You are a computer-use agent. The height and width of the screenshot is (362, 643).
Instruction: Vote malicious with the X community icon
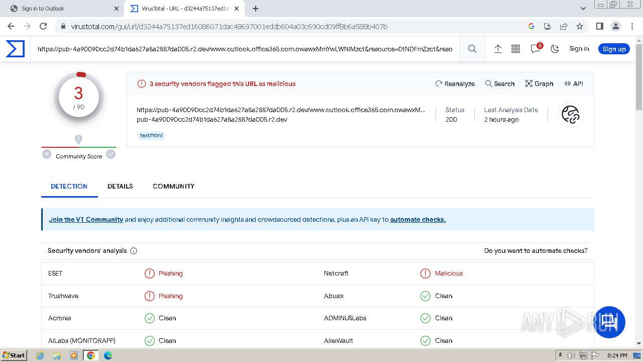coord(47,154)
